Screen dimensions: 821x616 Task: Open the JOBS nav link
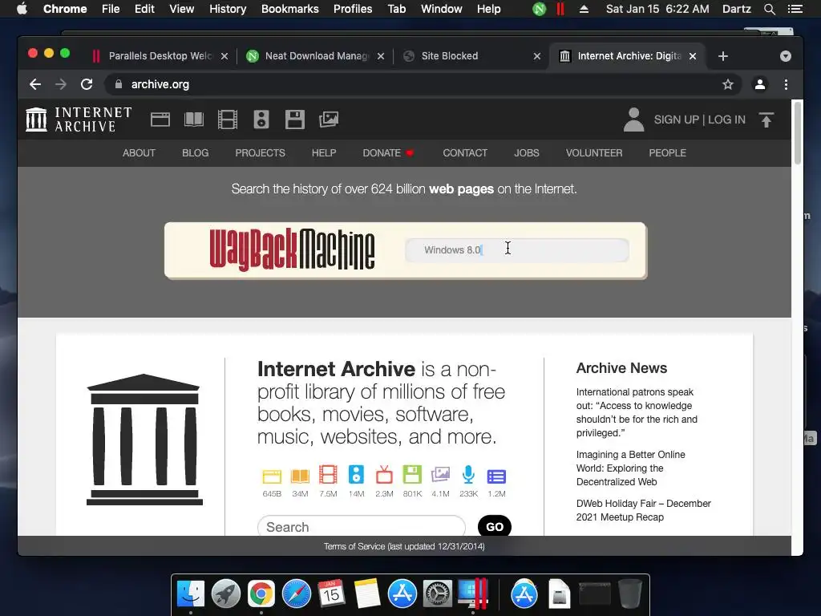[x=526, y=153]
